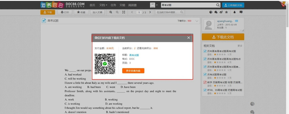Toggle fullscreen view icon in toolbar
Viewport: 289px width, 114px height.
[124, 12]
